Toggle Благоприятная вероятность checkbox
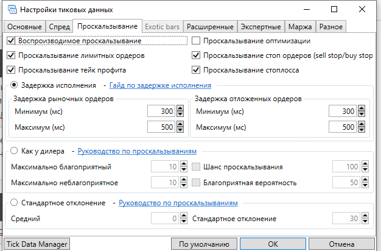Screen dimensions: 381x251 pos(196,182)
